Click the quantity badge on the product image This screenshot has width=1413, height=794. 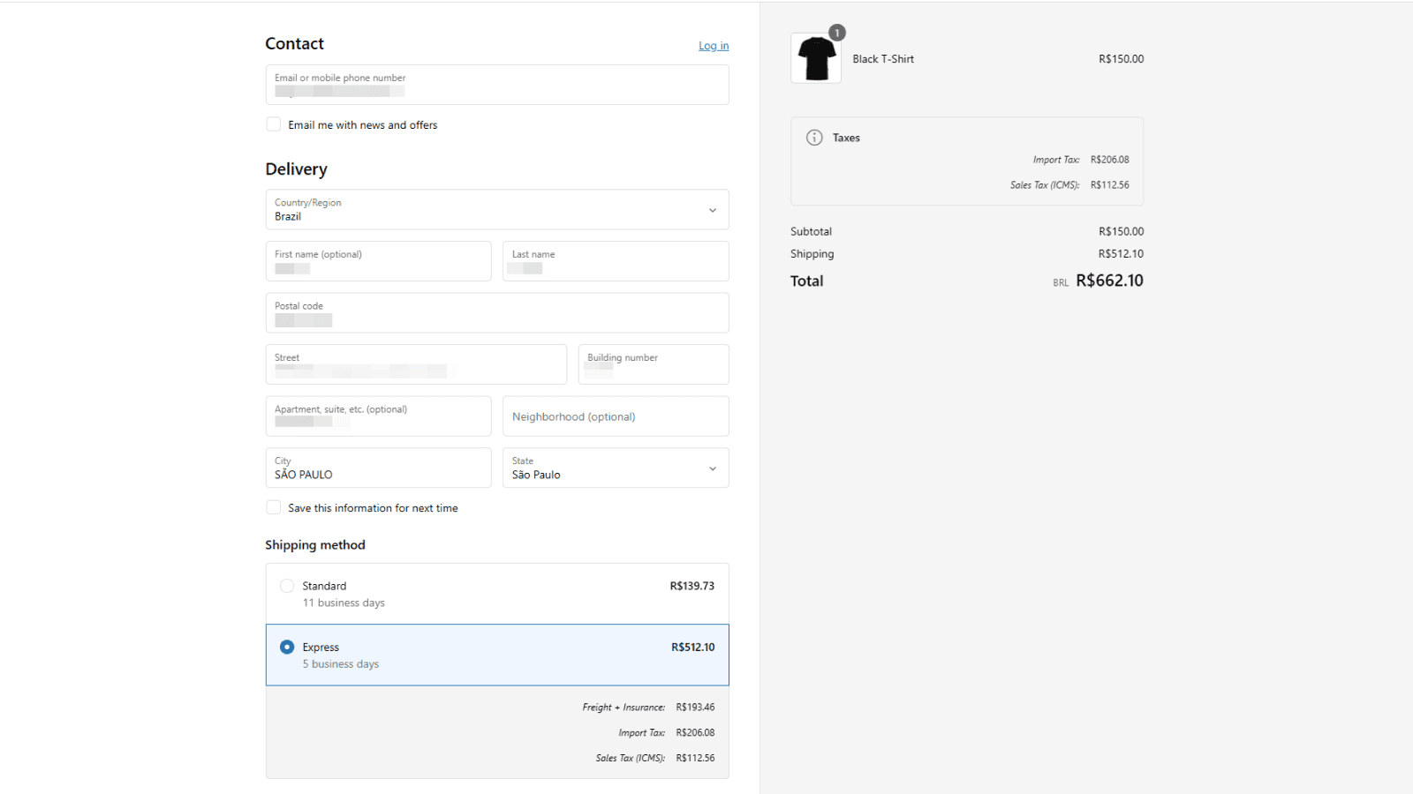(x=836, y=33)
